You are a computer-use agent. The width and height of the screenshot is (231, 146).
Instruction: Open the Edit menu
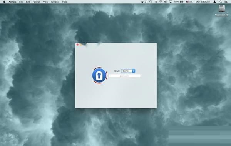[28, 2]
